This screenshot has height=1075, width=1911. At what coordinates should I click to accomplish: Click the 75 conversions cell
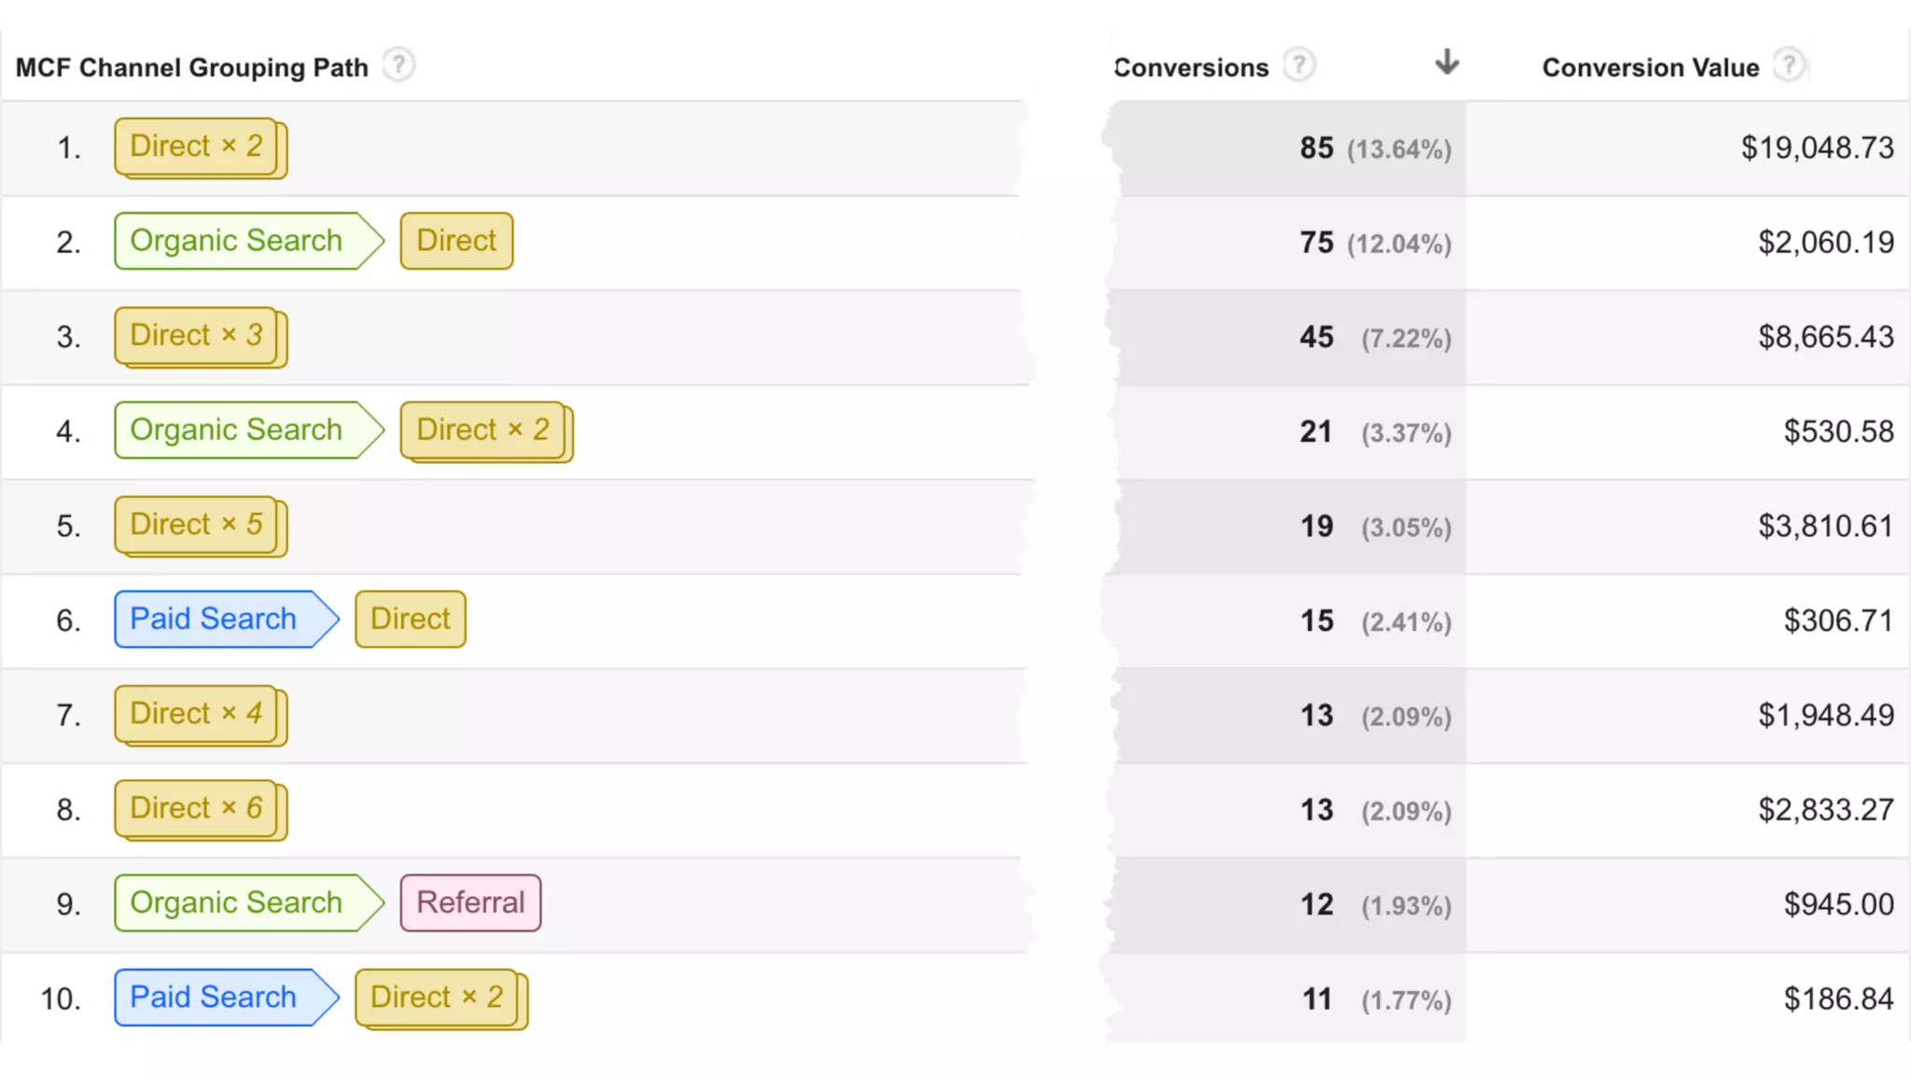pos(1317,243)
